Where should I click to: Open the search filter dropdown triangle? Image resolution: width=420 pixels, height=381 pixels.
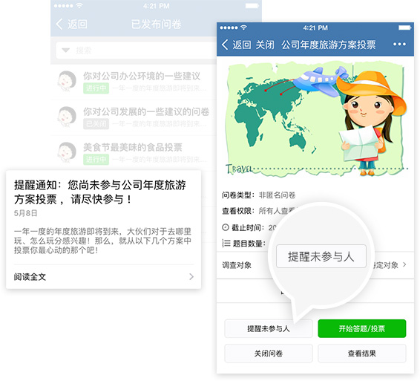65,51
